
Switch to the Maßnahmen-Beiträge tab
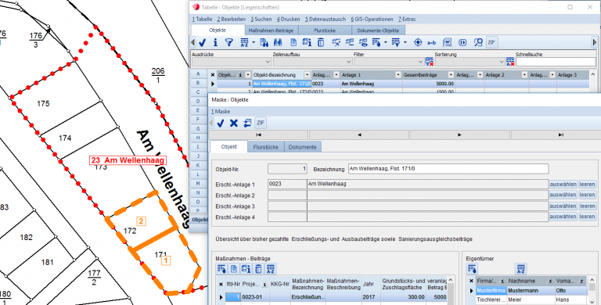coord(271,30)
